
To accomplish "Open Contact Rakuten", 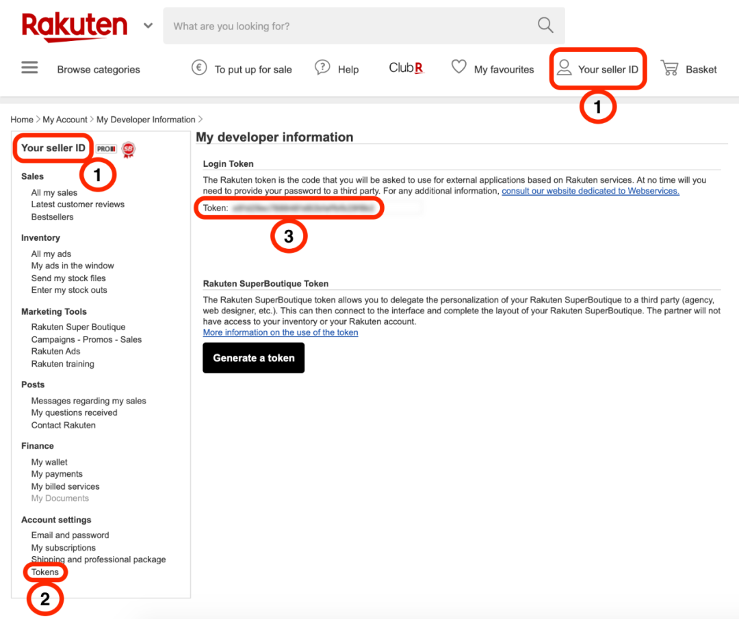I will click(x=63, y=425).
